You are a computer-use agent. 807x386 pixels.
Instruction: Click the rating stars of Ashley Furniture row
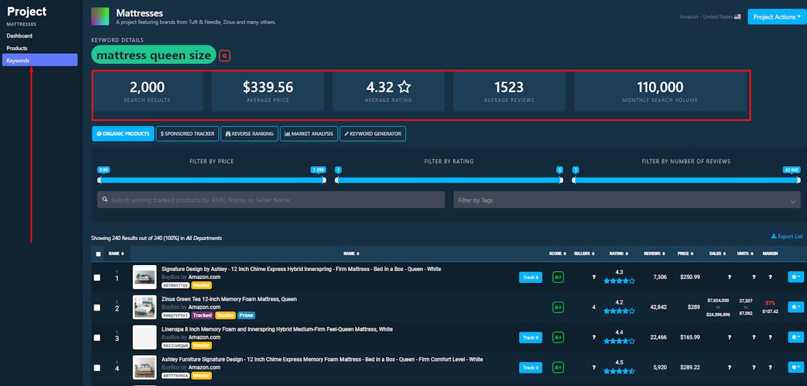619,371
